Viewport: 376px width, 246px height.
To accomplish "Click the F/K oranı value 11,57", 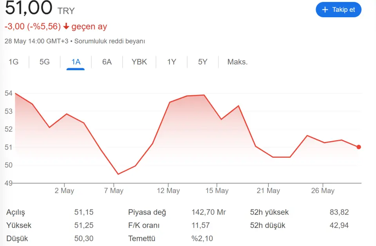I will point(201,226).
